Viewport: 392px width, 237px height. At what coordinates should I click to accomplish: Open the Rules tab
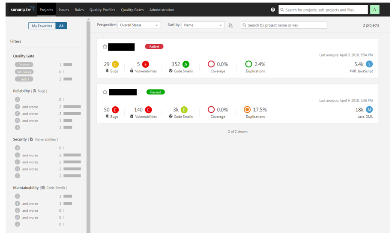tap(79, 10)
